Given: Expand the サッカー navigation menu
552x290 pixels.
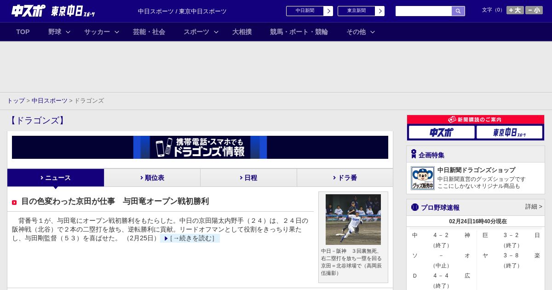Looking at the screenshot, I should 102,32.
